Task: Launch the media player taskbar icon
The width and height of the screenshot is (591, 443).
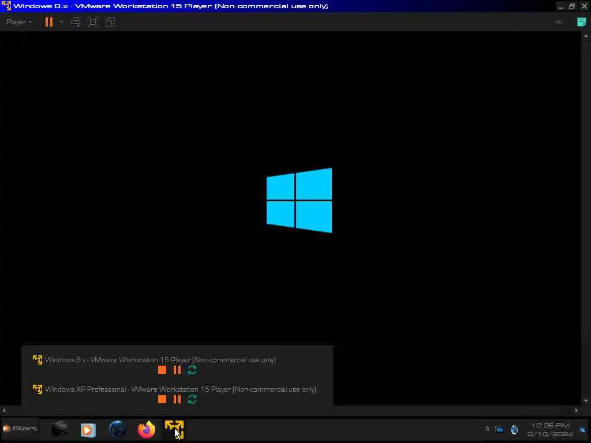Action: [x=88, y=430]
